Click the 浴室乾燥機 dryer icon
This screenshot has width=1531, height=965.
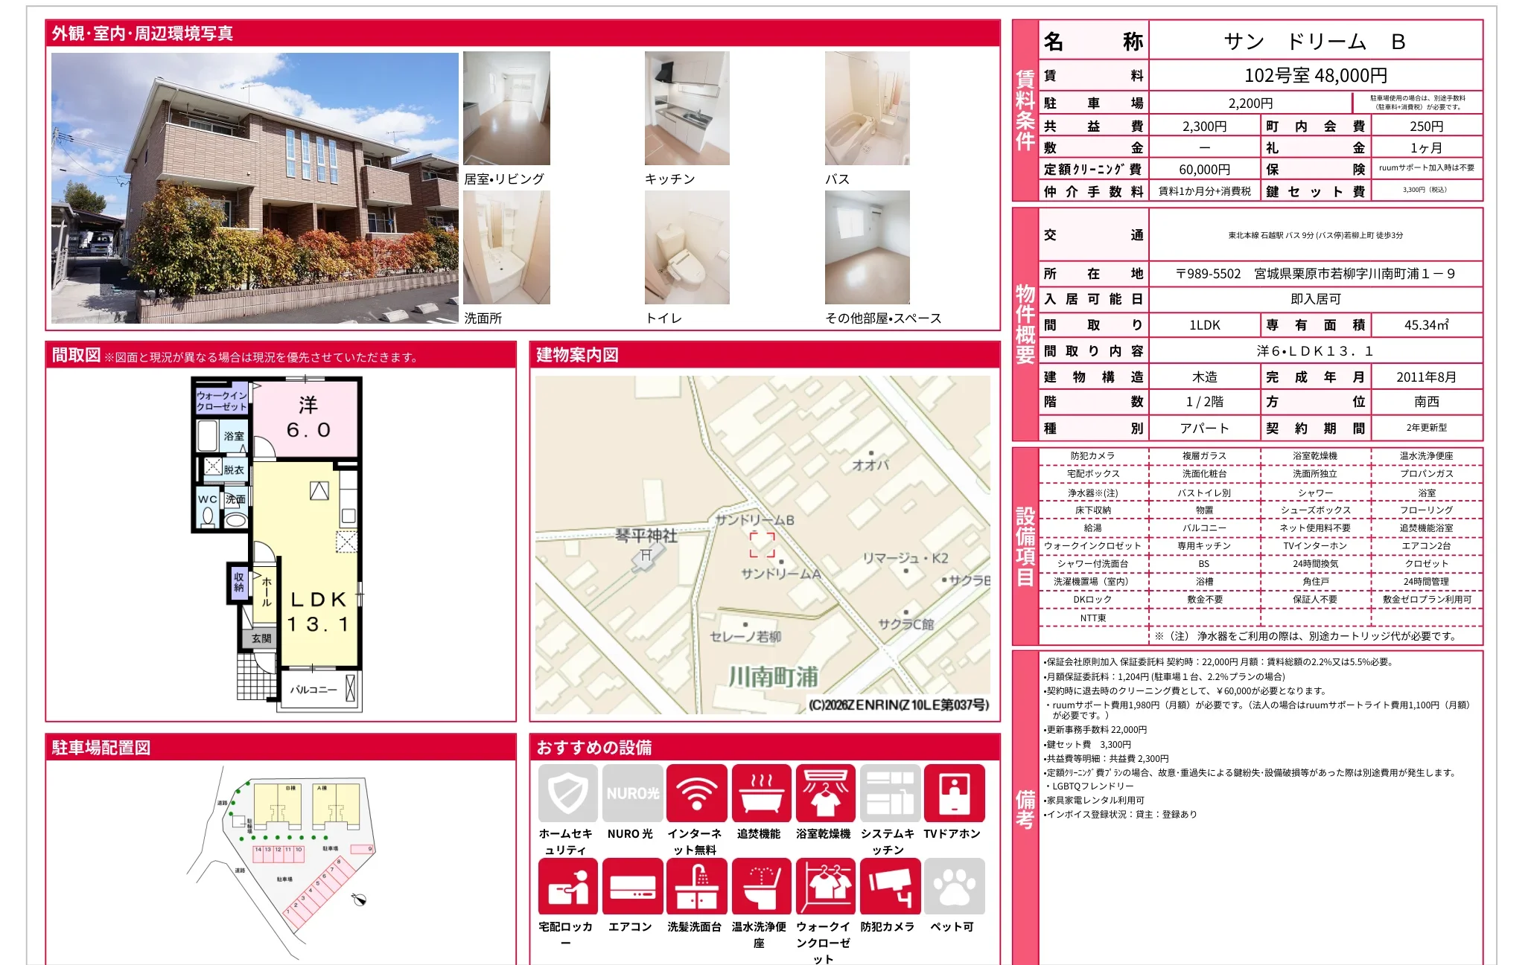pos(826,793)
